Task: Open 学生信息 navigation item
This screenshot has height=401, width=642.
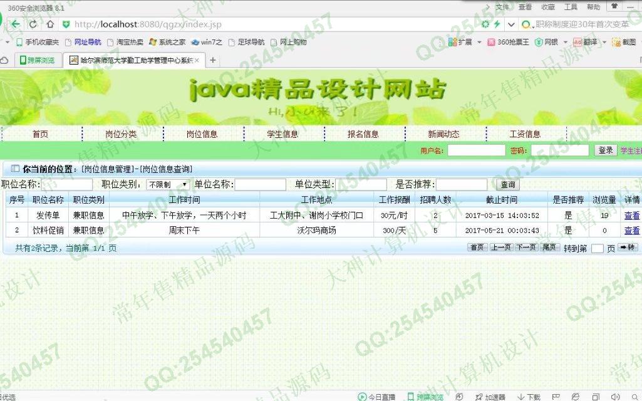Action: [x=282, y=134]
